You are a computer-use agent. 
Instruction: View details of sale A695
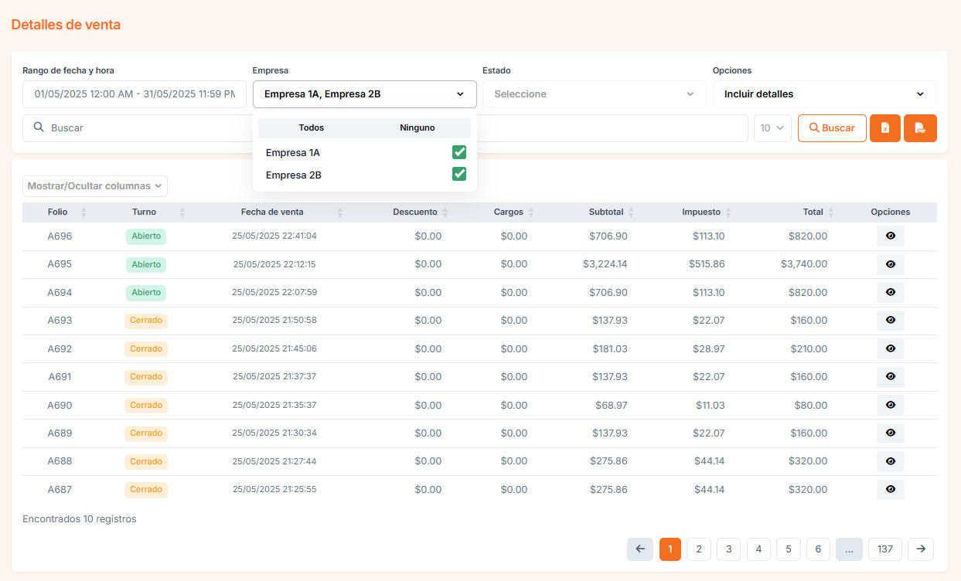pos(890,264)
